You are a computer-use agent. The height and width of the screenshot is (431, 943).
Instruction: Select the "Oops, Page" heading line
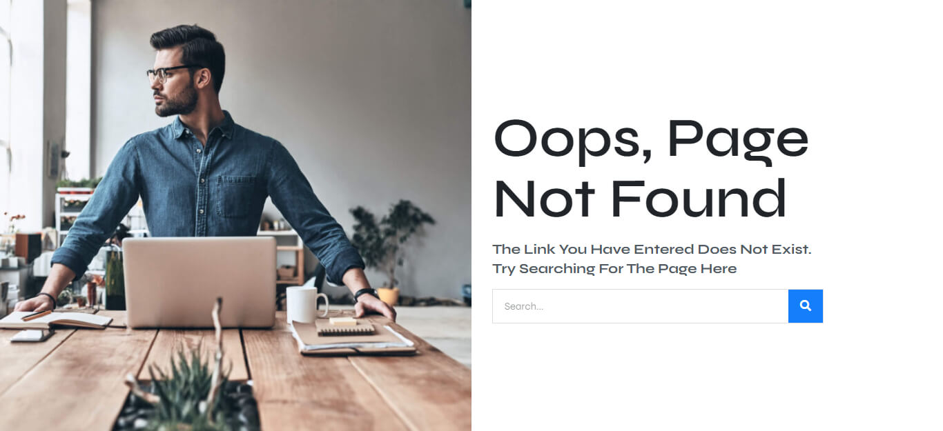[651, 140]
